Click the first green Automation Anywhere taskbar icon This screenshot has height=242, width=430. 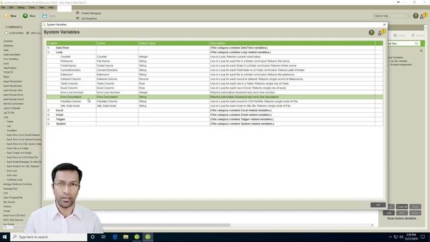[137, 237]
